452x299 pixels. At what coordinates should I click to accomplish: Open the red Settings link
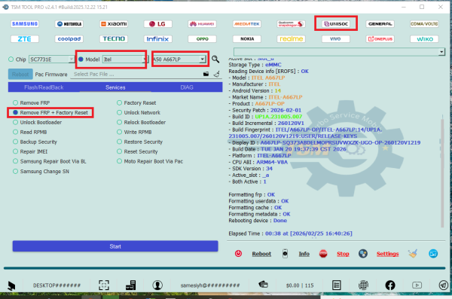(387, 254)
